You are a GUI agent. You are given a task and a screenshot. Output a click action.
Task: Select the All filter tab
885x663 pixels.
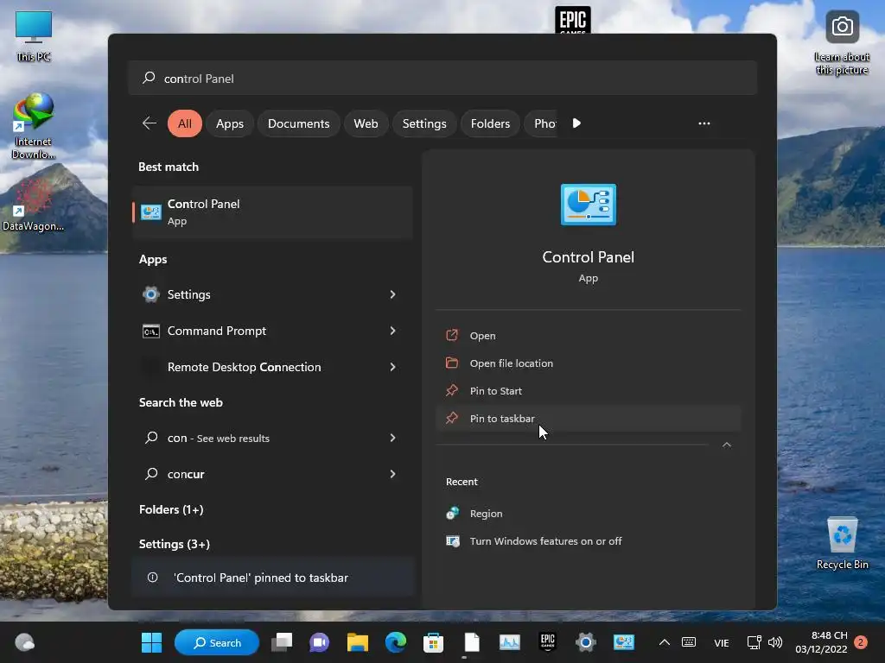pyautogui.click(x=185, y=123)
